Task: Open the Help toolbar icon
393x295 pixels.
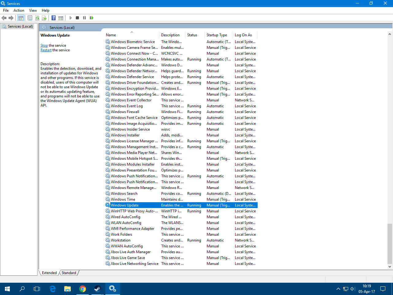Action: point(54,18)
